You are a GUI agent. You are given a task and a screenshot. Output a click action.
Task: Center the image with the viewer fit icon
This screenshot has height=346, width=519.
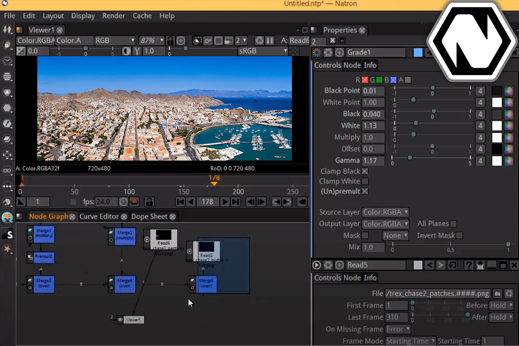181,41
